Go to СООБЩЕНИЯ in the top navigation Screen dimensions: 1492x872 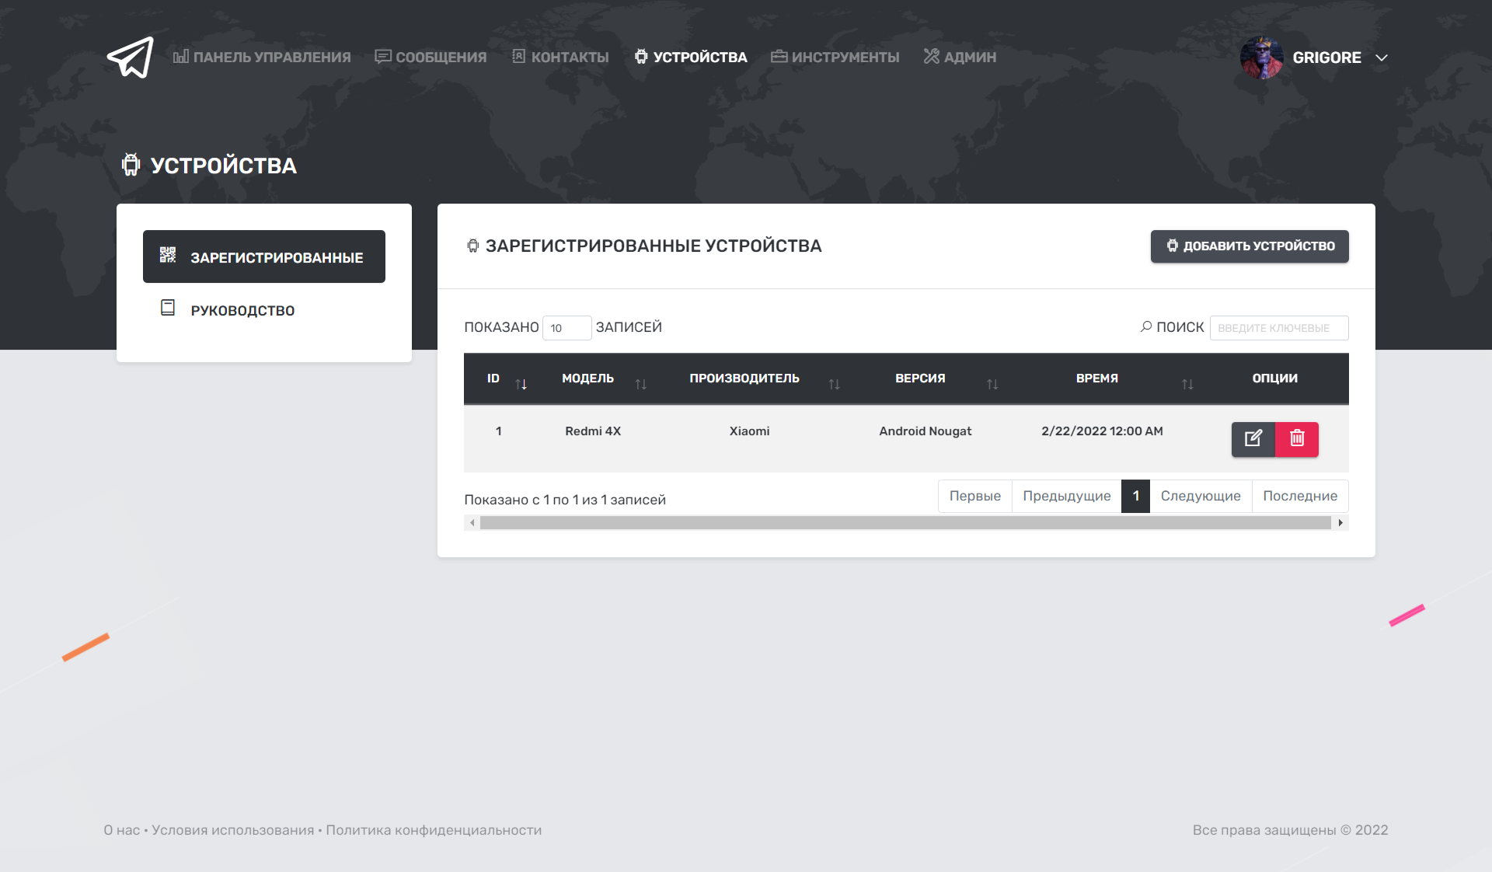click(x=431, y=57)
